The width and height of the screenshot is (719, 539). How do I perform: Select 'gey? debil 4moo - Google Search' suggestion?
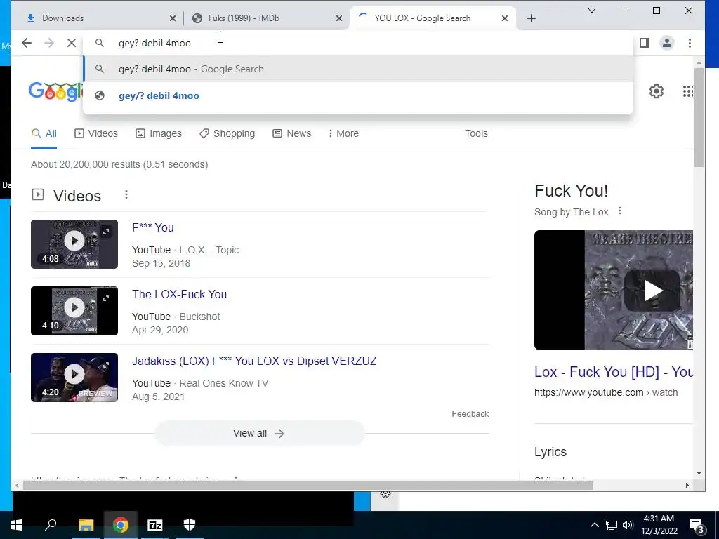358,69
